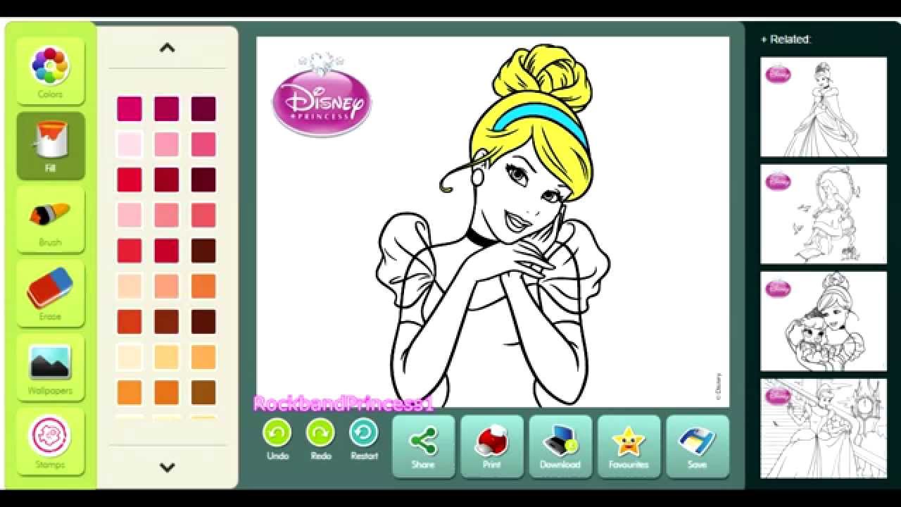The height and width of the screenshot is (507, 901).
Task: Choose the bright red swatch starting third row
Action: click(x=130, y=180)
